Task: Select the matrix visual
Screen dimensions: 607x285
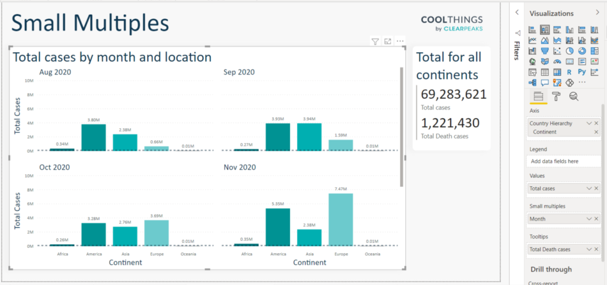Action: [557, 72]
